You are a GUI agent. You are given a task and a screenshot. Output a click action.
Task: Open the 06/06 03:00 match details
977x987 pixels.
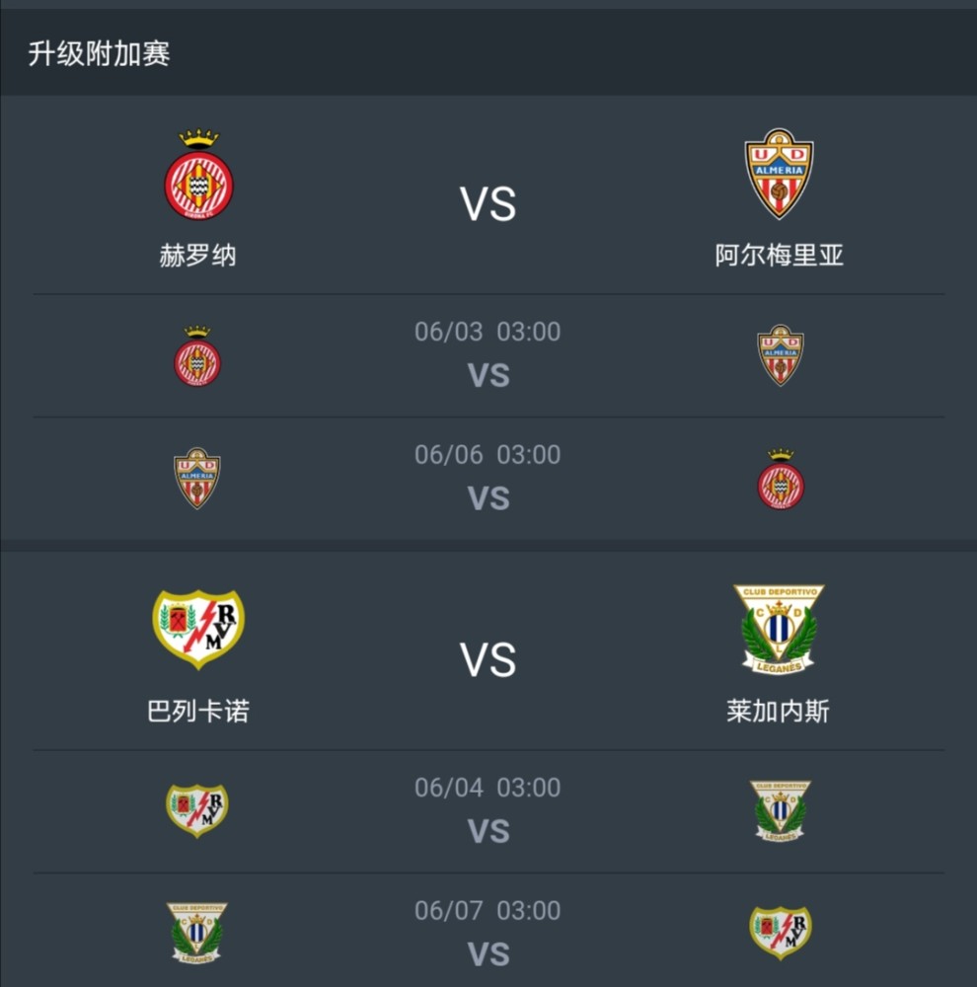[488, 479]
